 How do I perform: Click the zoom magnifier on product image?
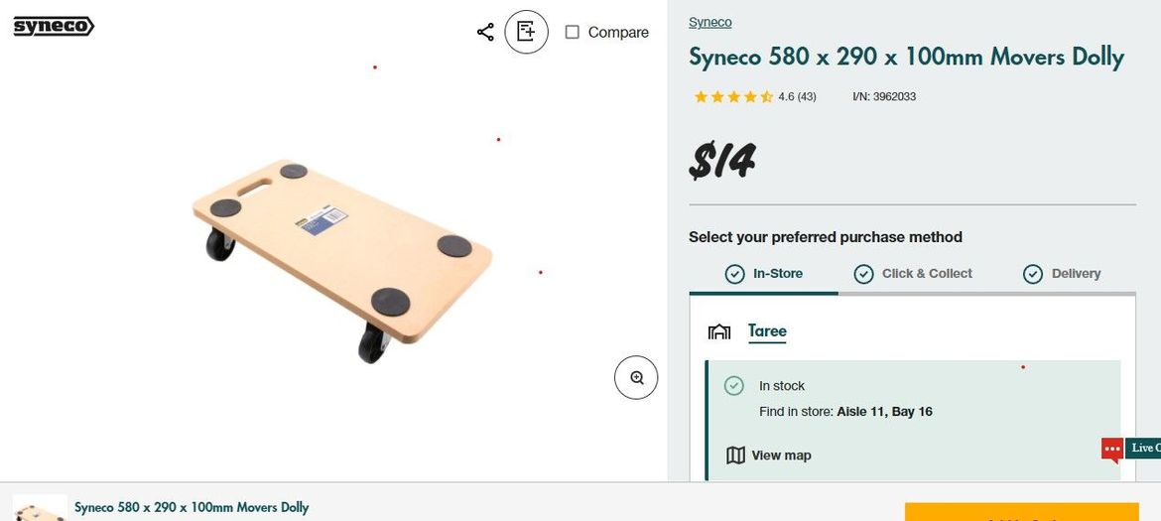(x=636, y=377)
